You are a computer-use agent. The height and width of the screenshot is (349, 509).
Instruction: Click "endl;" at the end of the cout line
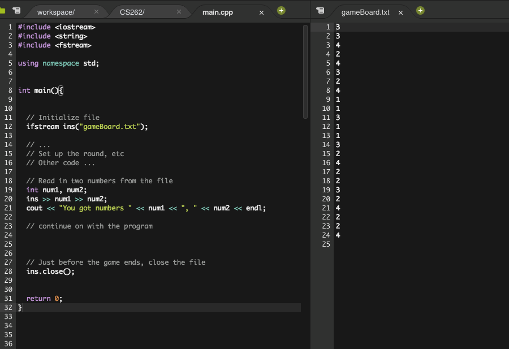pos(256,208)
